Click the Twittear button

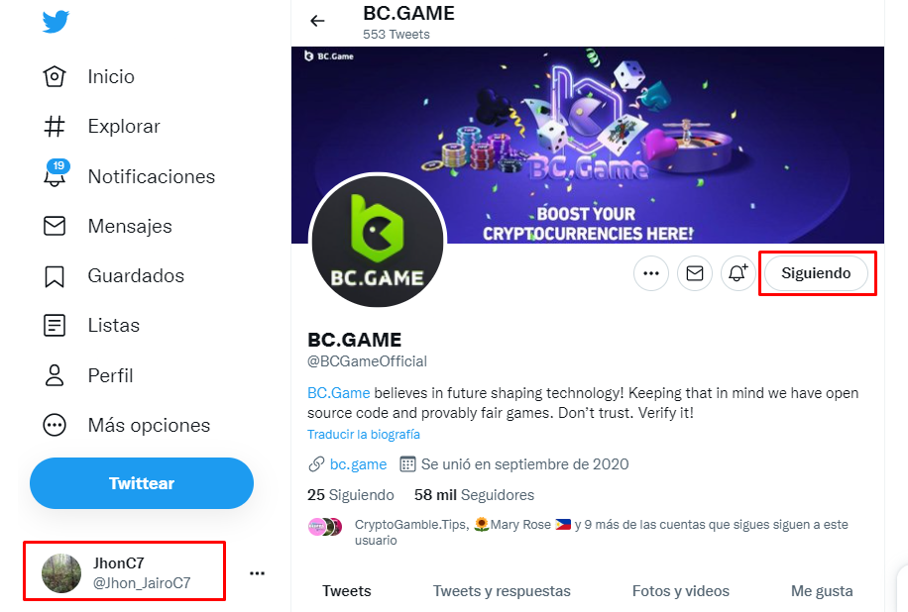141,483
